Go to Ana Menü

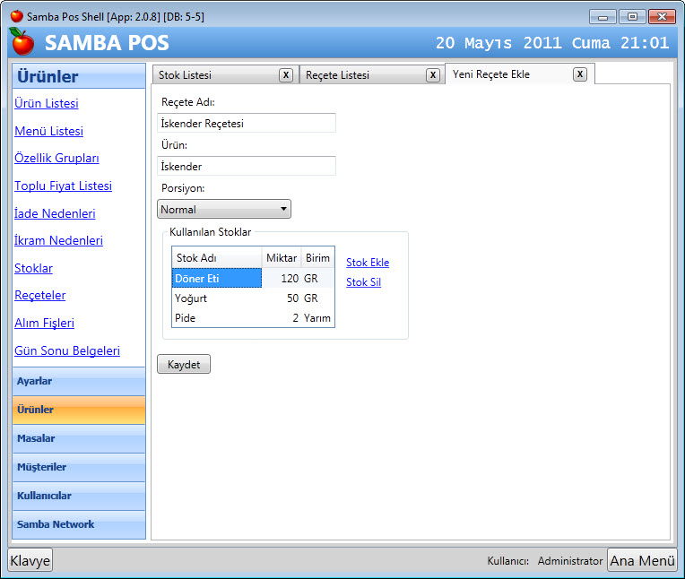642,560
